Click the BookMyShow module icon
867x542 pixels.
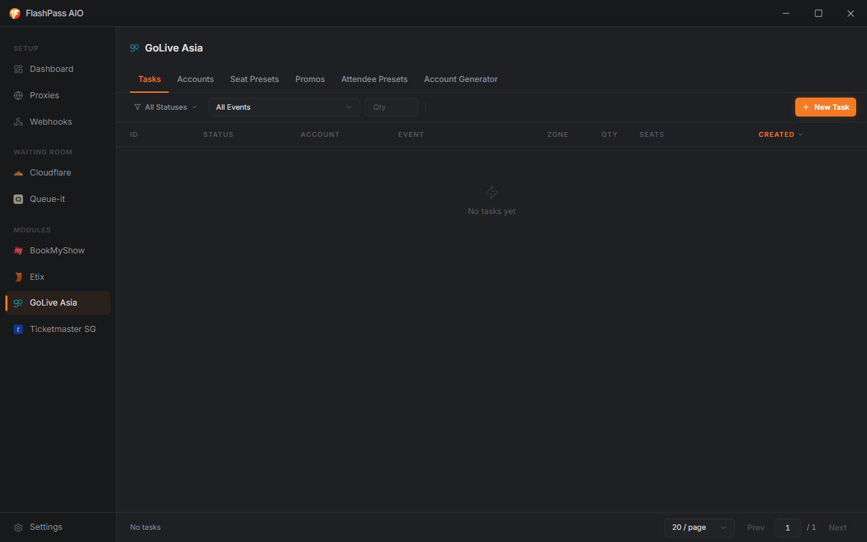[18, 251]
